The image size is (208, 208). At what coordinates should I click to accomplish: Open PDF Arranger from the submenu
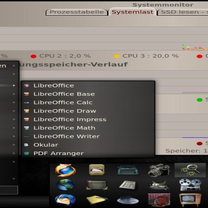88,153
